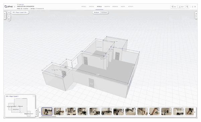
Task: Open the Gridiron tab
Action: (115, 7)
